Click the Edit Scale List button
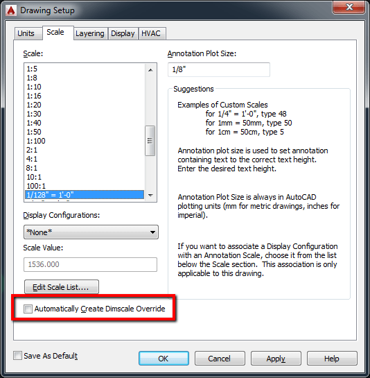The width and height of the screenshot is (370, 378). coord(62,287)
